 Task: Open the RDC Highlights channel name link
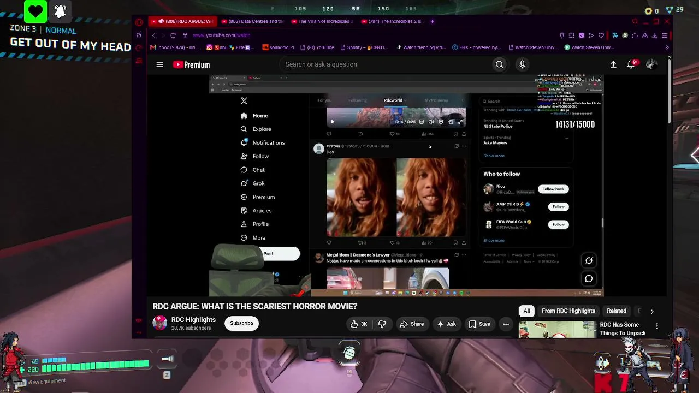click(193, 320)
